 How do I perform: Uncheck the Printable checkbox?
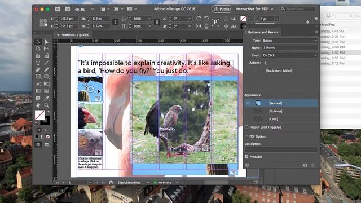coord(246,157)
